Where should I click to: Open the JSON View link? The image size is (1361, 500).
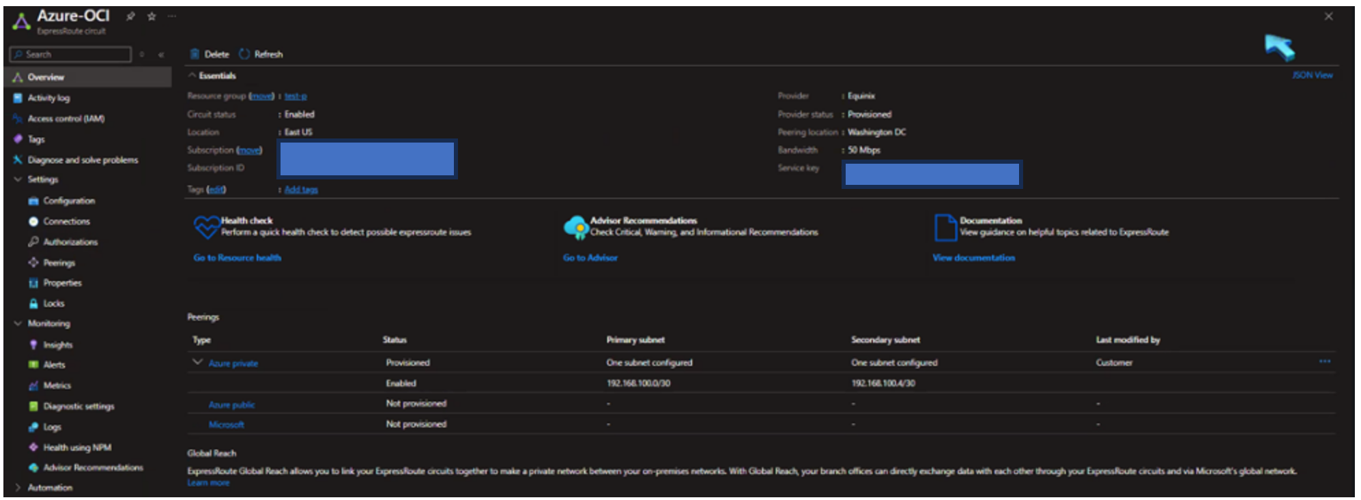pyautogui.click(x=1311, y=75)
